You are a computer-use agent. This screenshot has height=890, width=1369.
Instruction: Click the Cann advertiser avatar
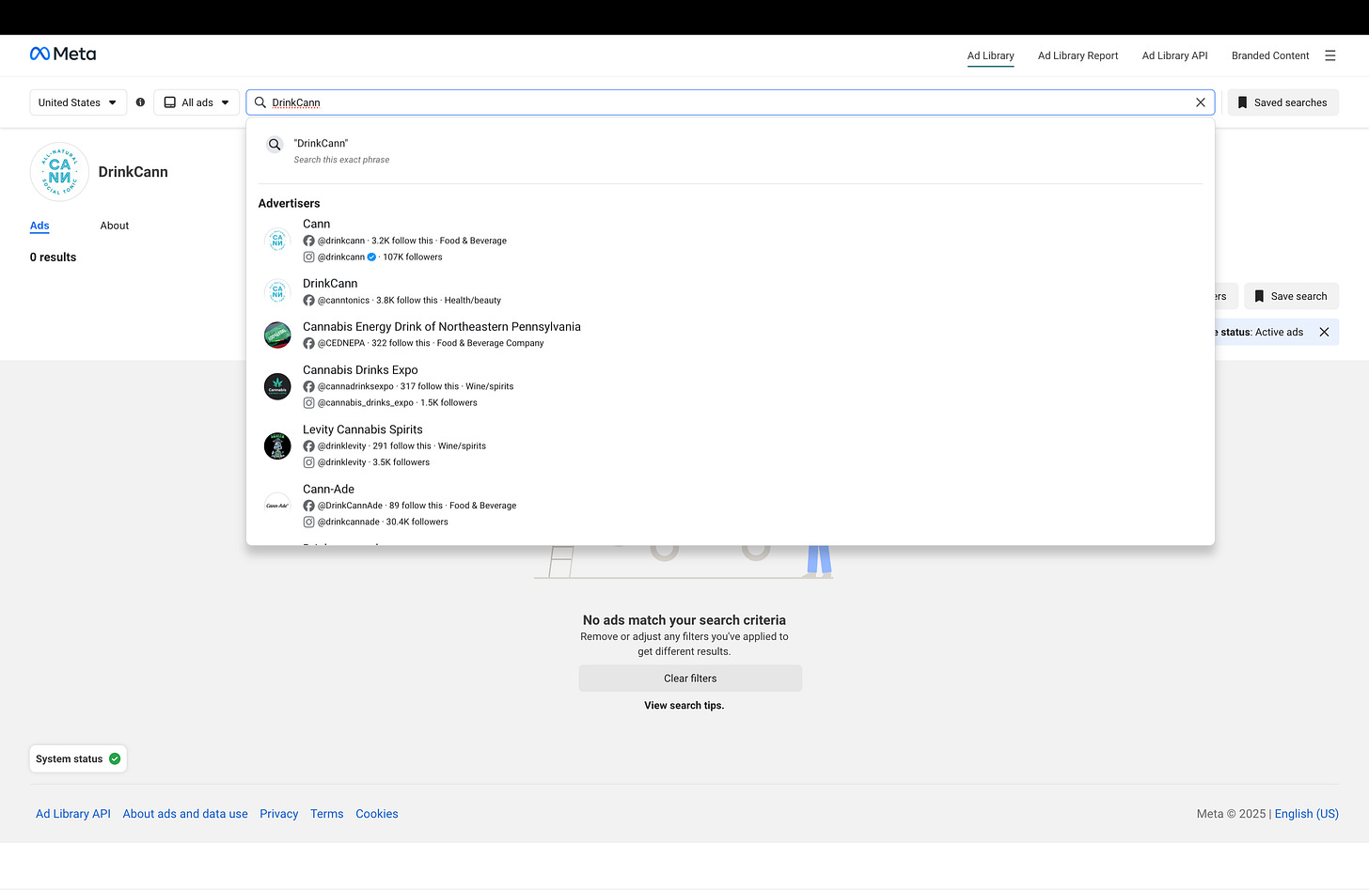point(277,241)
